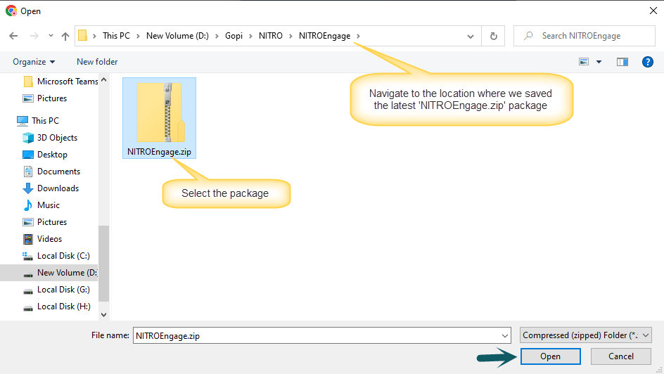This screenshot has height=374, width=664.
Task: Click the Downloads arrow icon
Action: pyautogui.click(x=28, y=188)
